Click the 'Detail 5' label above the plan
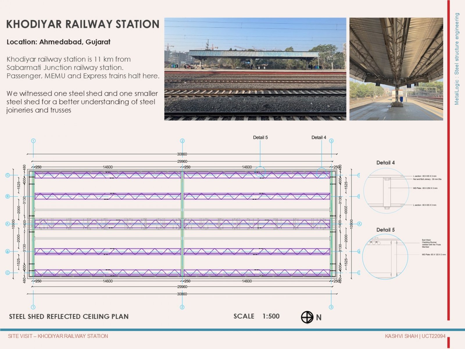Viewport: 465px width, 349px height. coord(260,138)
